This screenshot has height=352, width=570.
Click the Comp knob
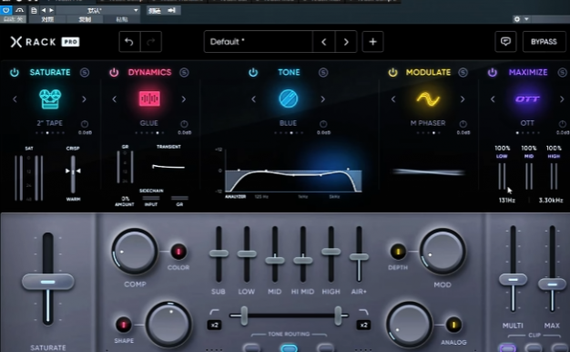pos(135,252)
